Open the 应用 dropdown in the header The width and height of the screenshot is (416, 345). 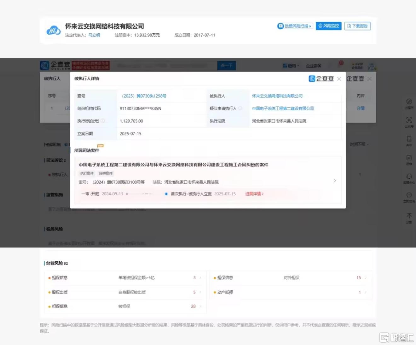click(x=291, y=66)
